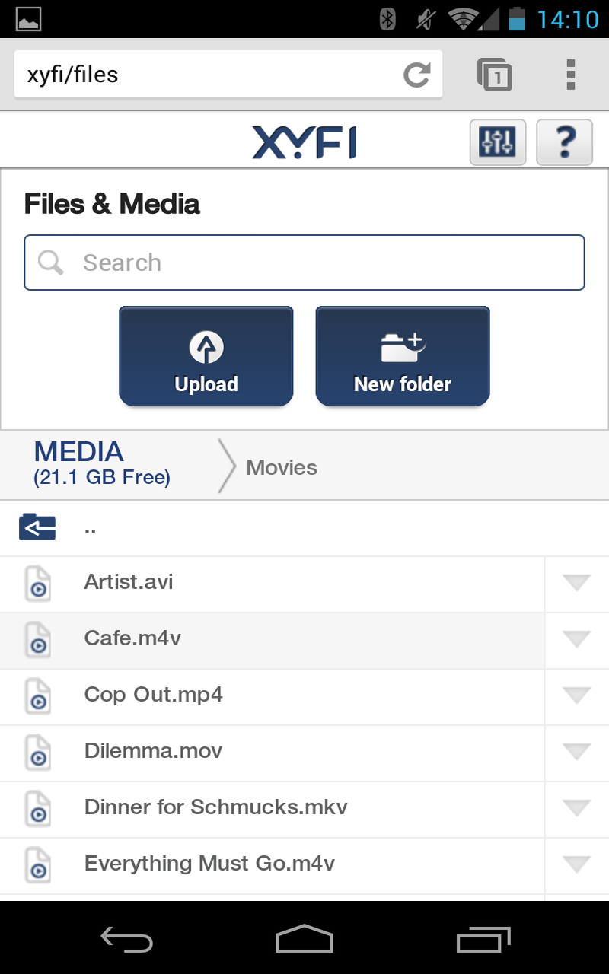609x974 pixels.
Task: Click the help question mark icon
Action: pyautogui.click(x=564, y=142)
